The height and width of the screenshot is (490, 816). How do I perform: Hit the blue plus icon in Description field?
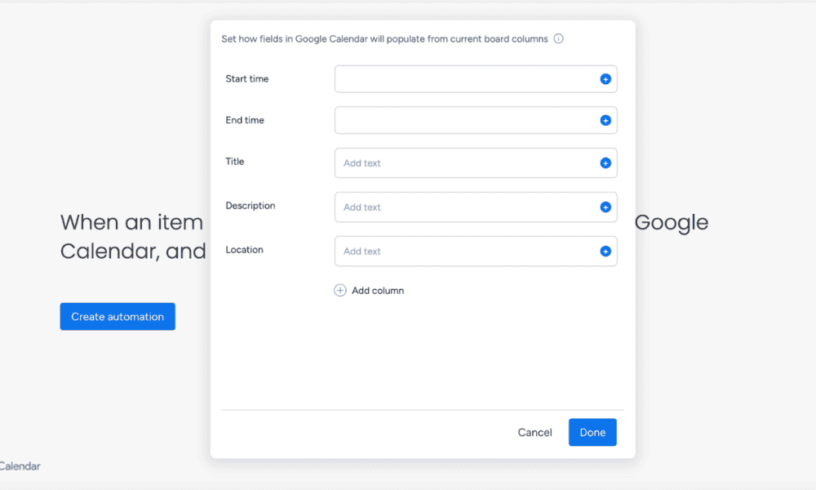[605, 207]
